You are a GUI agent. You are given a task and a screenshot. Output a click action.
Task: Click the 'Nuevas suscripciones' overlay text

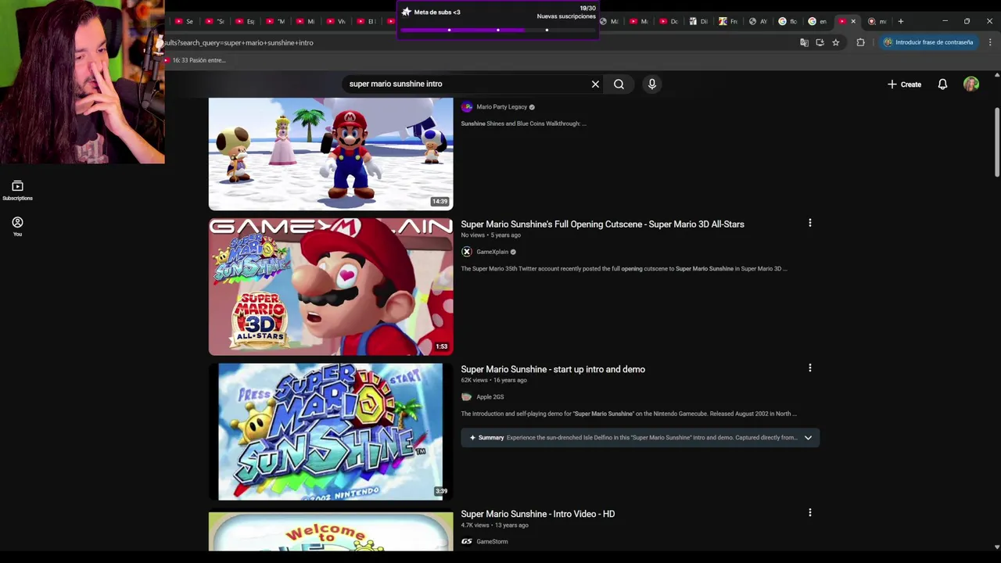pos(566,16)
